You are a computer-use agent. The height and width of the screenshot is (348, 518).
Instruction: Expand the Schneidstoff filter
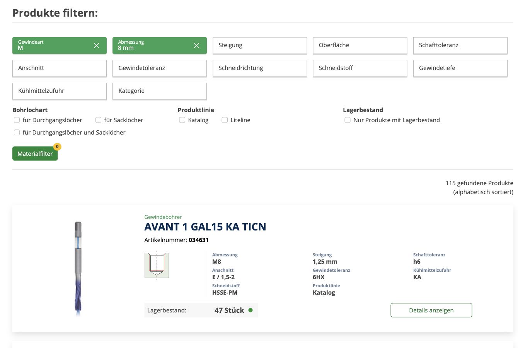click(x=360, y=68)
